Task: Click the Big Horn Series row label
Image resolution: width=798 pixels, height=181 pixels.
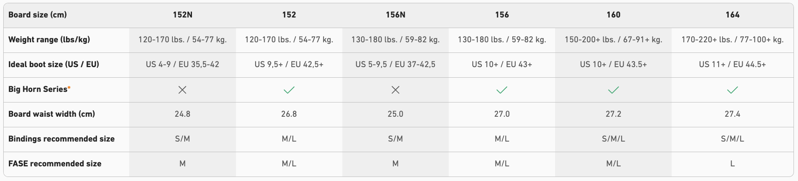Action: pyautogui.click(x=37, y=89)
